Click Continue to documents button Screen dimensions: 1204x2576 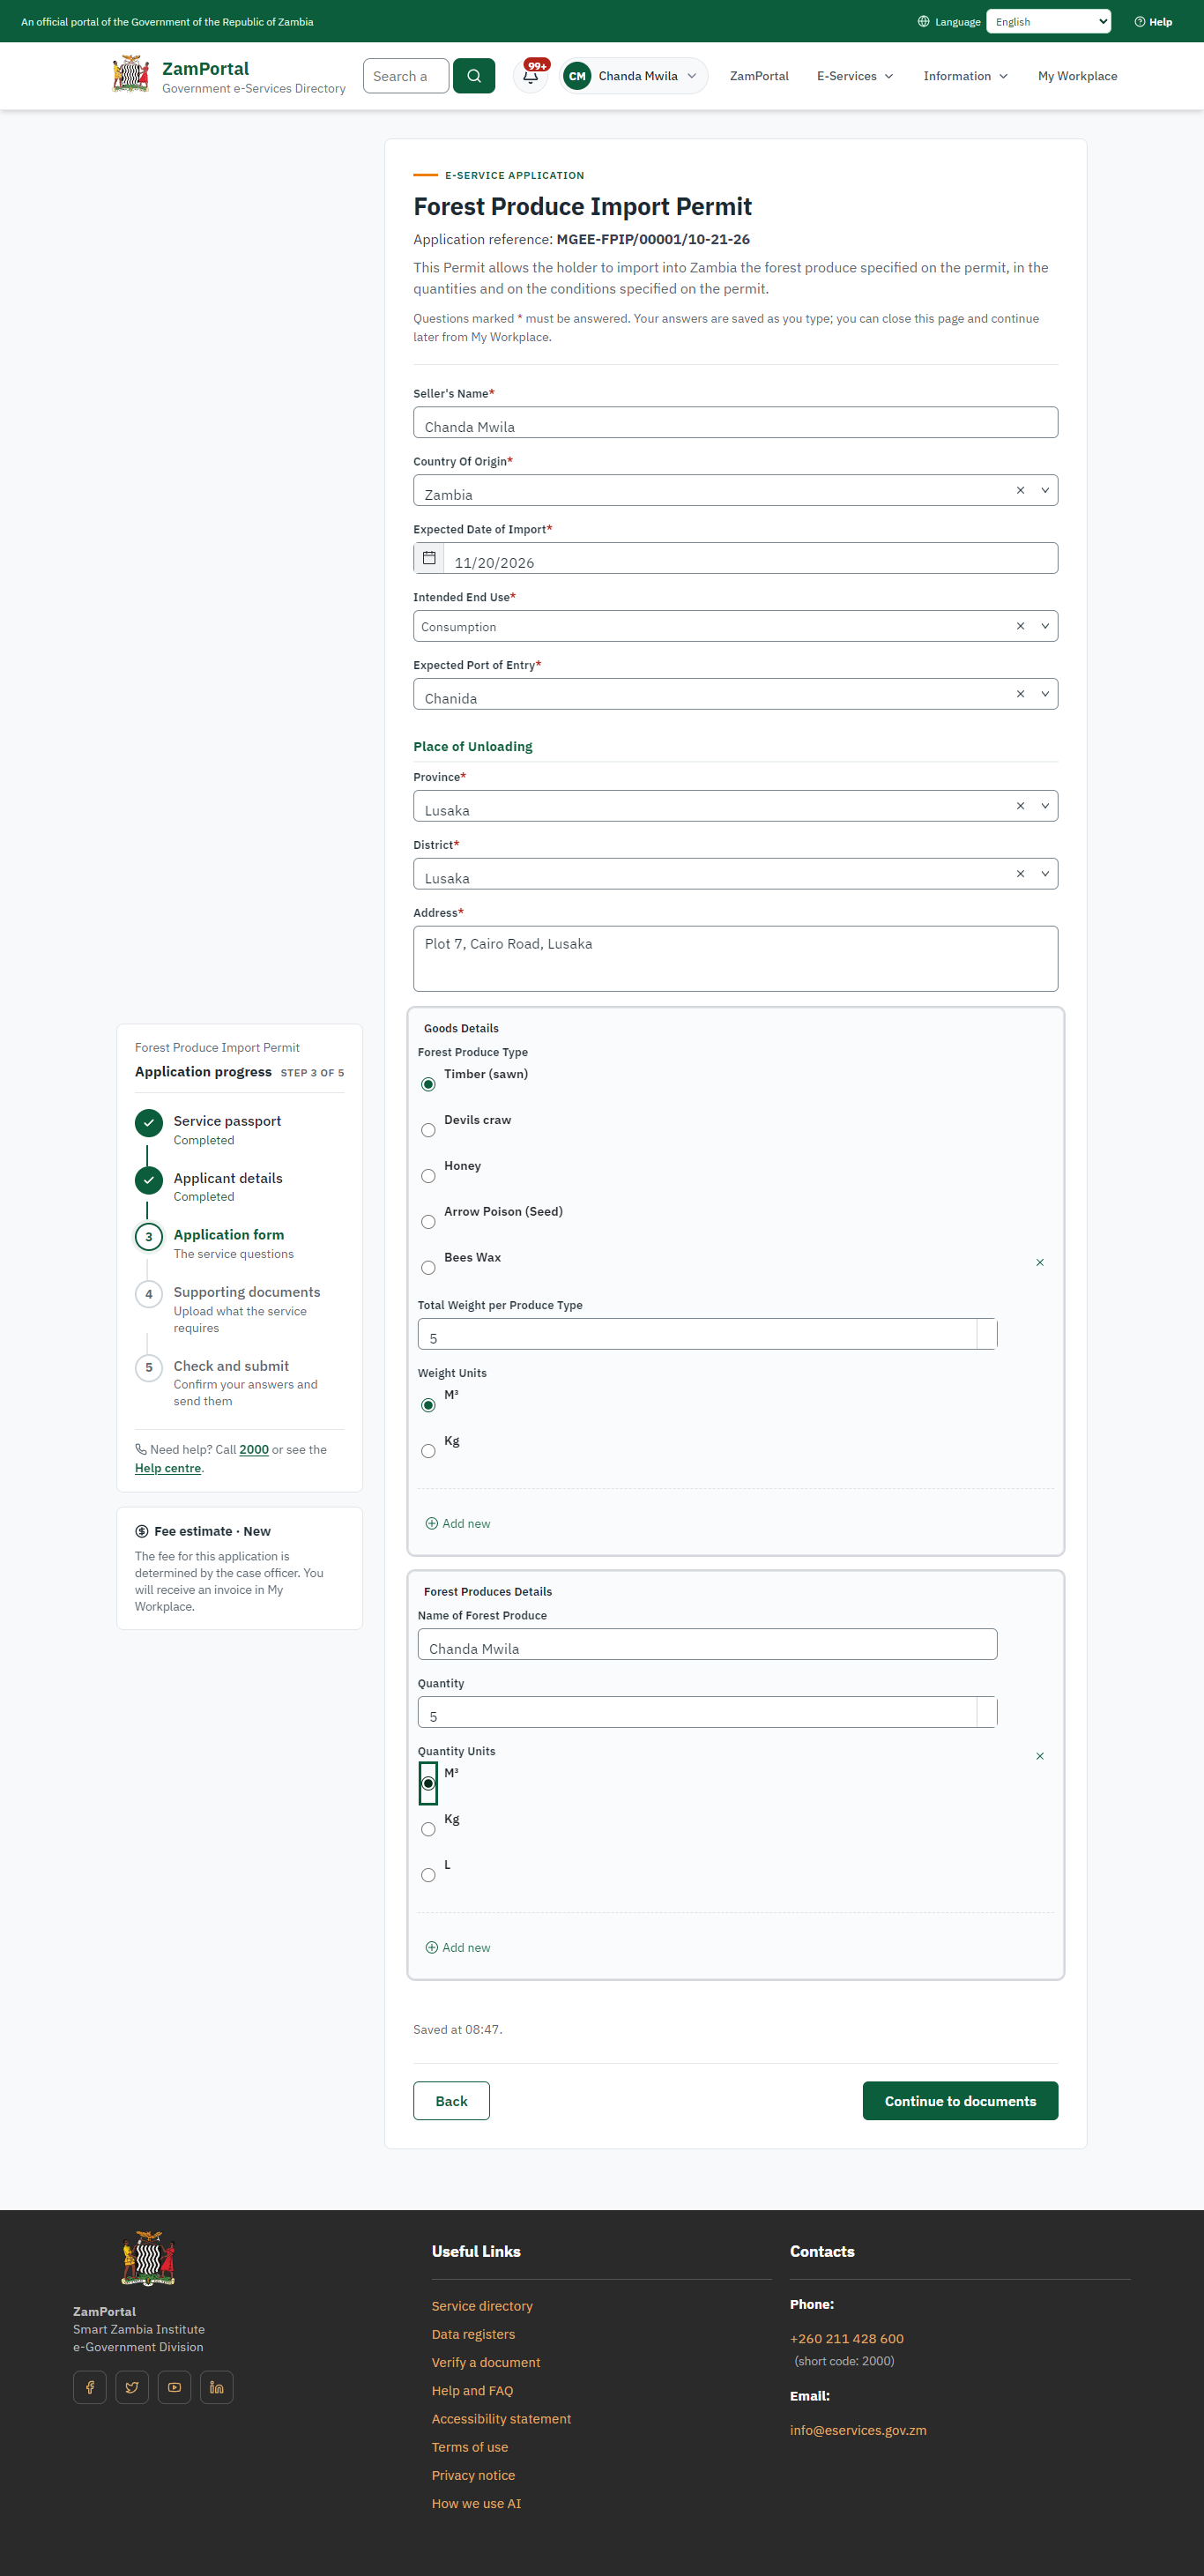click(960, 2101)
